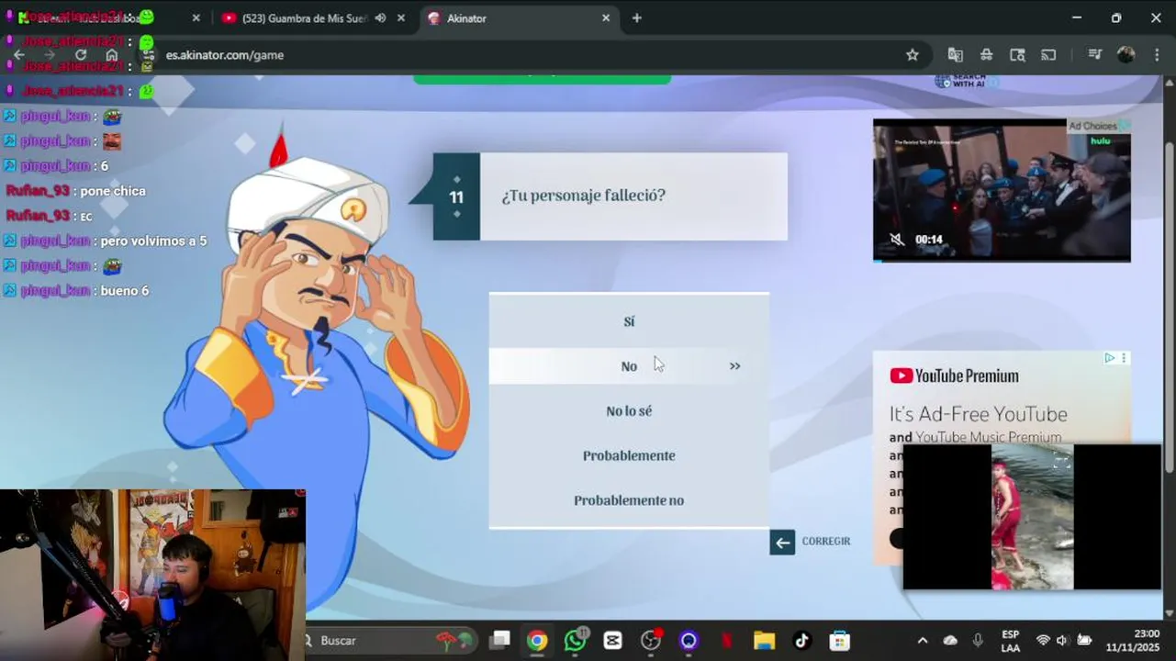This screenshot has width=1176, height=661.
Task: Open the media controls music icon
Action: [x=1094, y=55]
